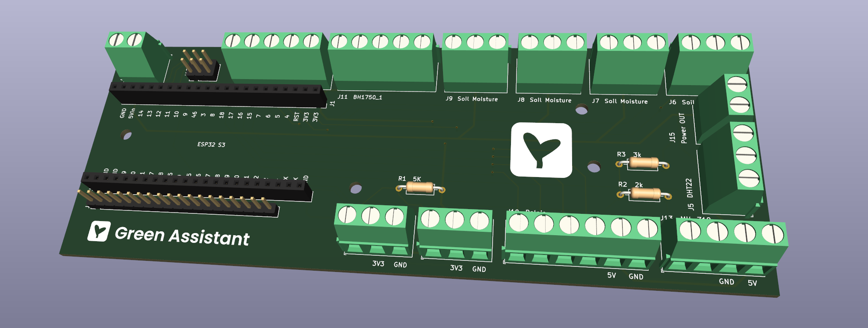This screenshot has height=328, width=868.
Task: Click the small sprout icon beside Green Assistant
Action: click(99, 231)
